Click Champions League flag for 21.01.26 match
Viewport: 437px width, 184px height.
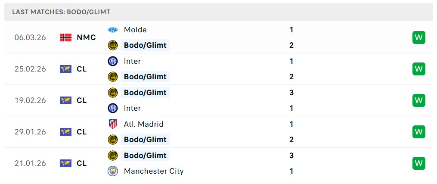[x=65, y=163]
